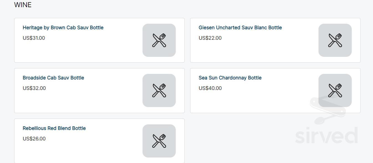Click the US$31.00 price
The image size is (373, 163).
click(x=34, y=38)
